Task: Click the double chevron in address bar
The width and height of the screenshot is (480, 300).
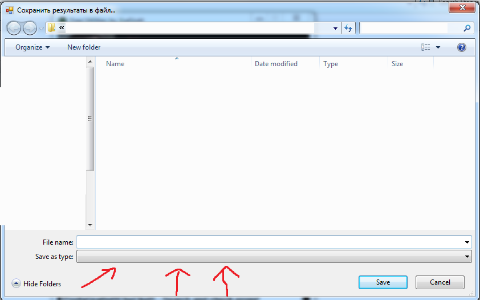Action: (62, 28)
